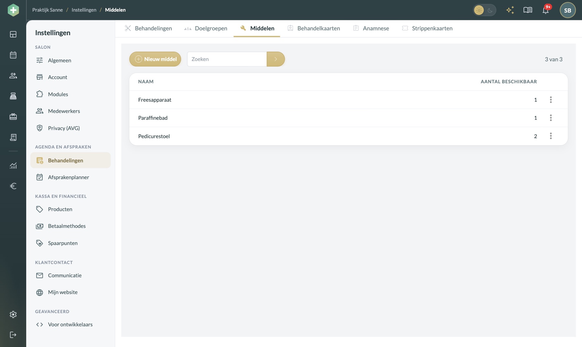Submit search with the arrow button

pyautogui.click(x=276, y=59)
